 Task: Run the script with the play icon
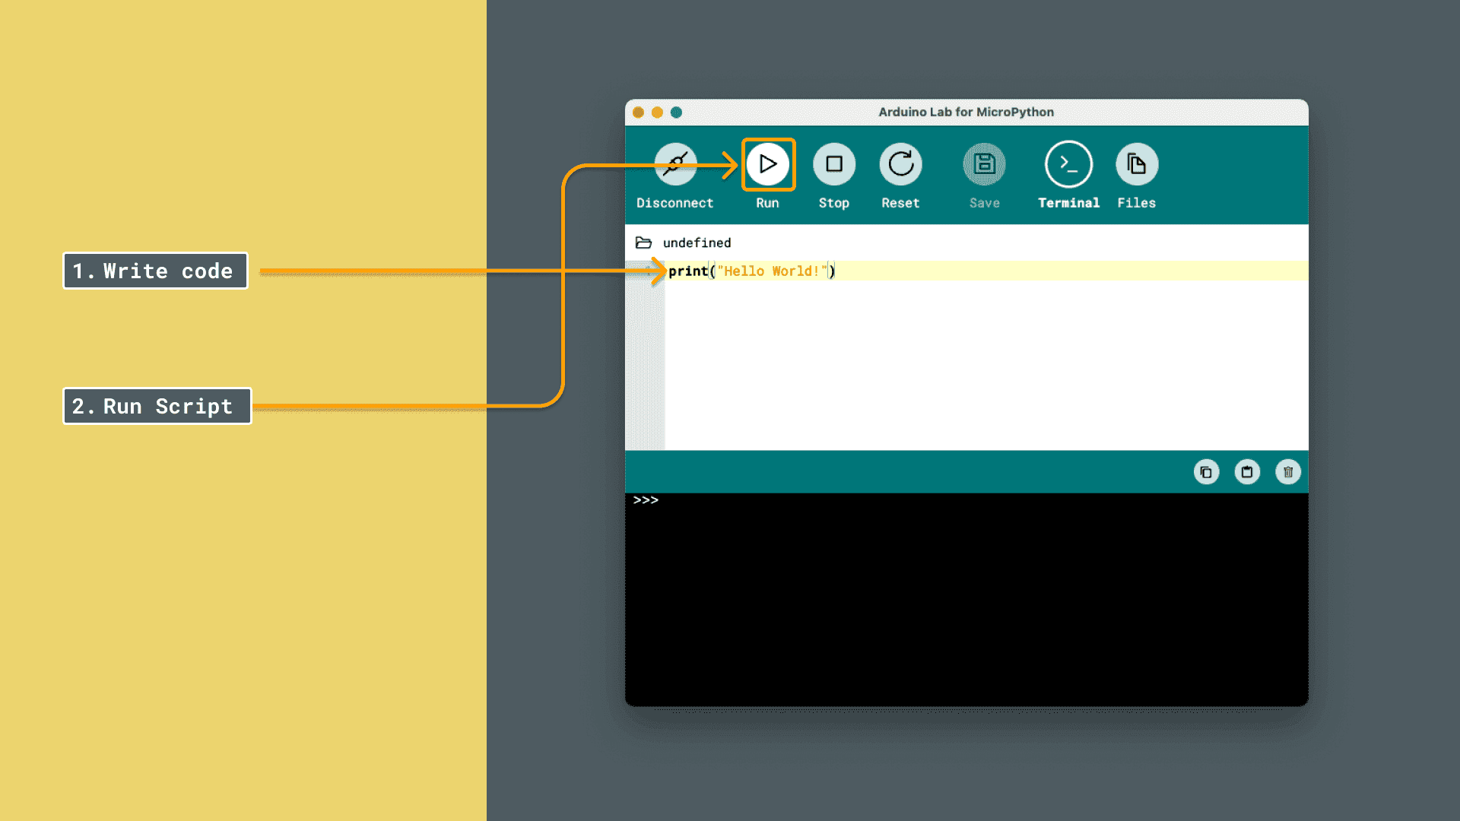coord(767,164)
